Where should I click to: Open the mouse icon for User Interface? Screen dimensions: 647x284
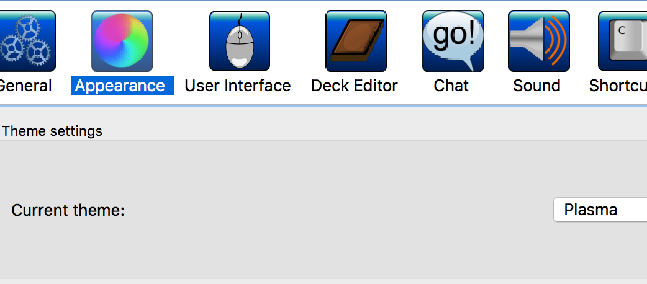coord(239,41)
